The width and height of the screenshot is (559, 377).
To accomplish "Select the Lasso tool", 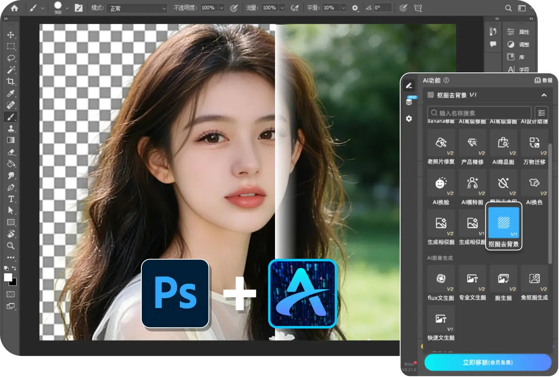I will [x=11, y=58].
